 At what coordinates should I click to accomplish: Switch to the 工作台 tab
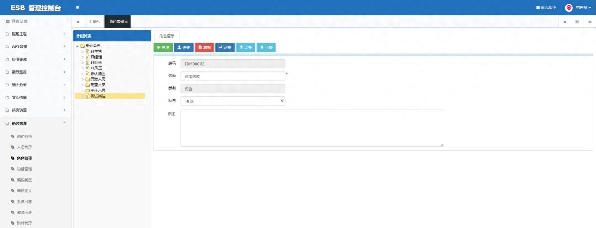94,22
